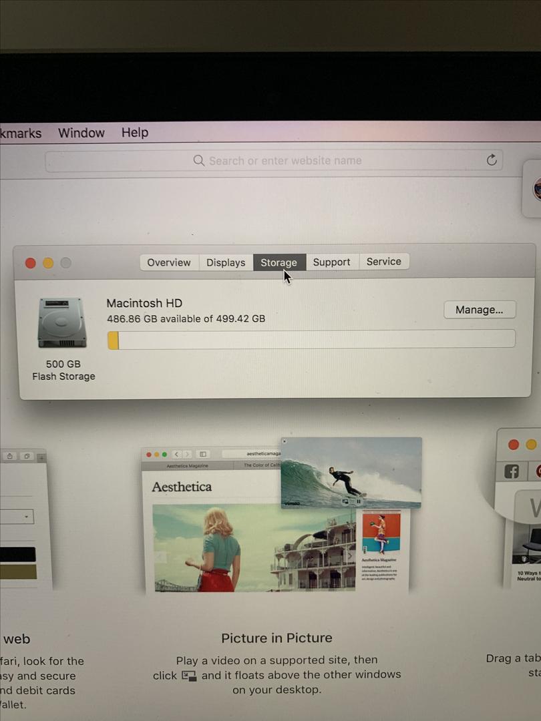The height and width of the screenshot is (721, 541).
Task: Open the Service tab
Action: 384,262
